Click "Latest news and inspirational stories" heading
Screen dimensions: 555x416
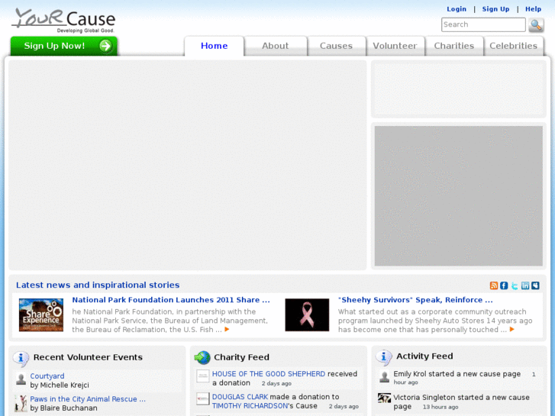click(98, 285)
